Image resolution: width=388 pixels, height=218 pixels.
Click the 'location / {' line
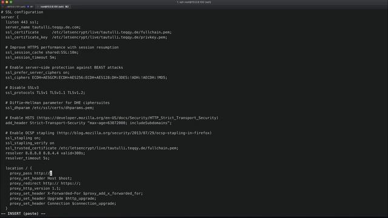(x=19, y=168)
